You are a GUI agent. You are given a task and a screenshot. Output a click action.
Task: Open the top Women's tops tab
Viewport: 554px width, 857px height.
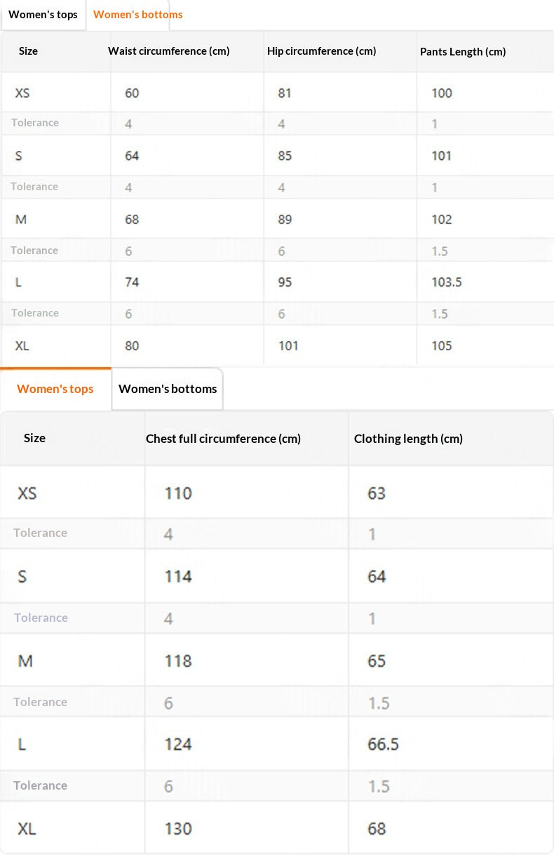pos(43,15)
